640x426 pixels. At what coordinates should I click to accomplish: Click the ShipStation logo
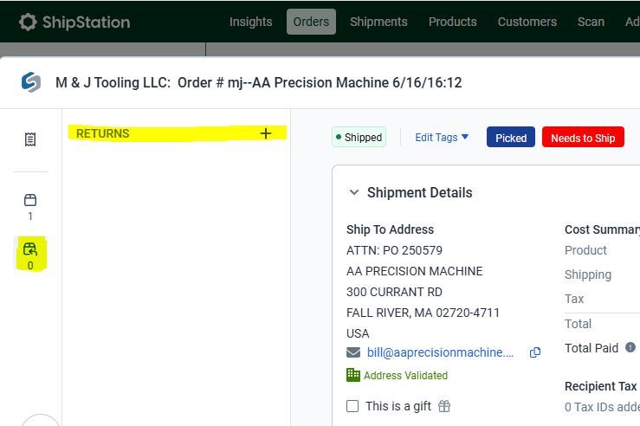[74, 22]
